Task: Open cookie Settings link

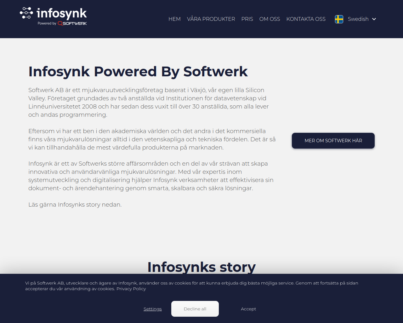Action: tap(153, 309)
